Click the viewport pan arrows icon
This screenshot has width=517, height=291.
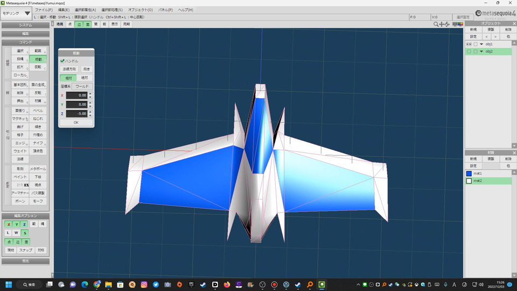click(x=442, y=24)
